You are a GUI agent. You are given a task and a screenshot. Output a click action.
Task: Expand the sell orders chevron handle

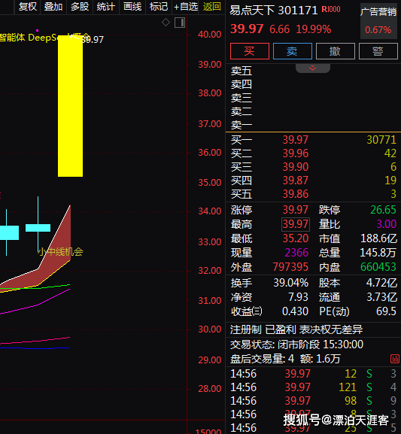pos(313,68)
